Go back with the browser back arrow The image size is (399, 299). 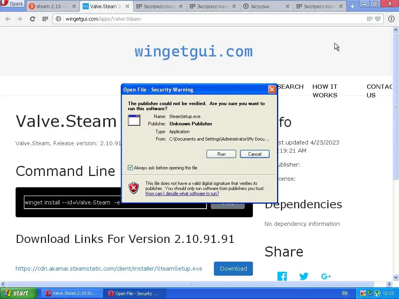(x=8, y=19)
